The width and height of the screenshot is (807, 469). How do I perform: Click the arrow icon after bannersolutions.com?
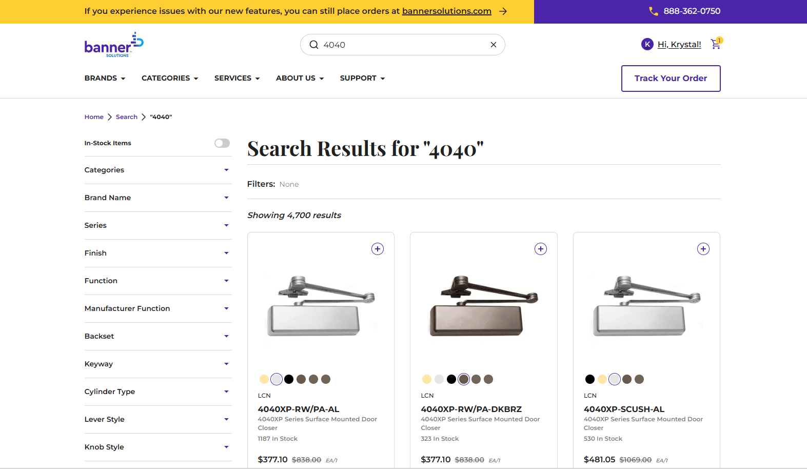click(x=503, y=11)
